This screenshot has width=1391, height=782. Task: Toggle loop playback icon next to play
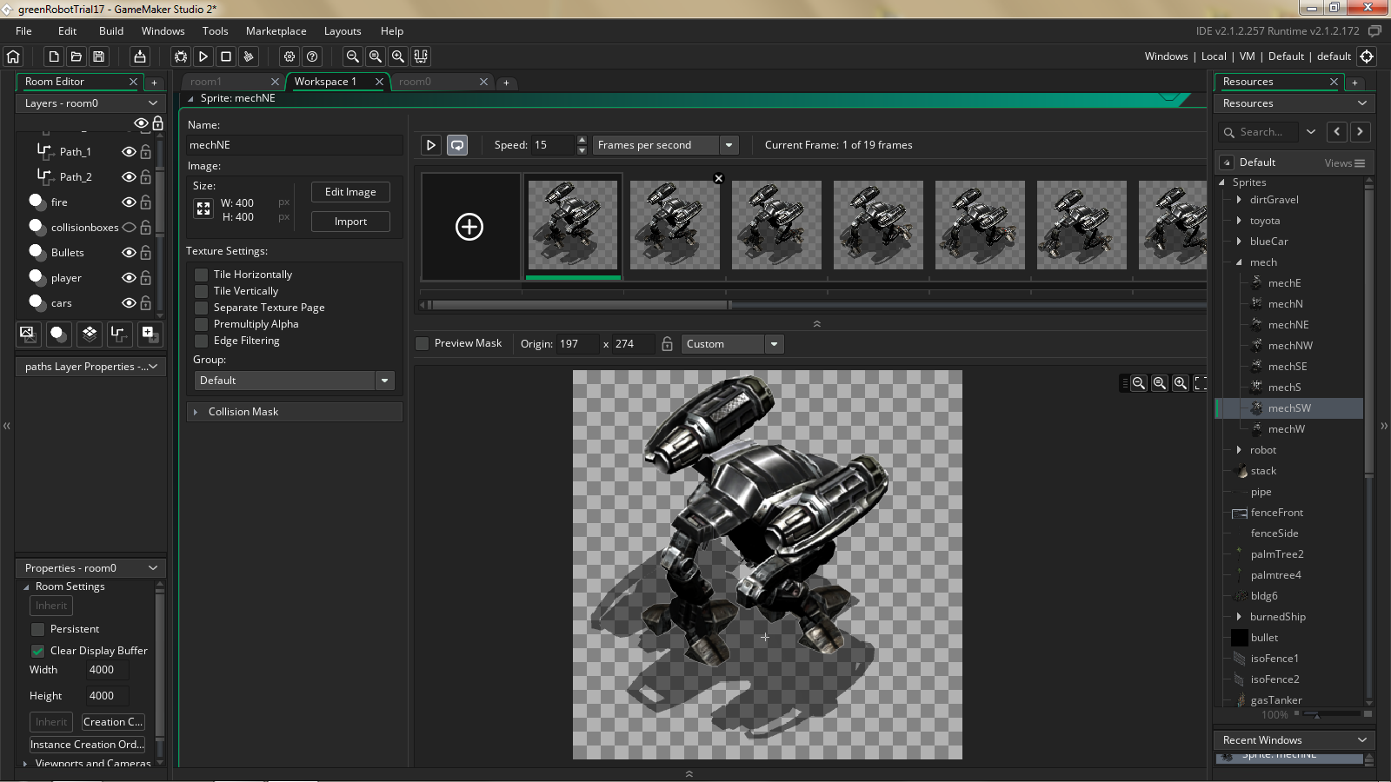(x=457, y=145)
